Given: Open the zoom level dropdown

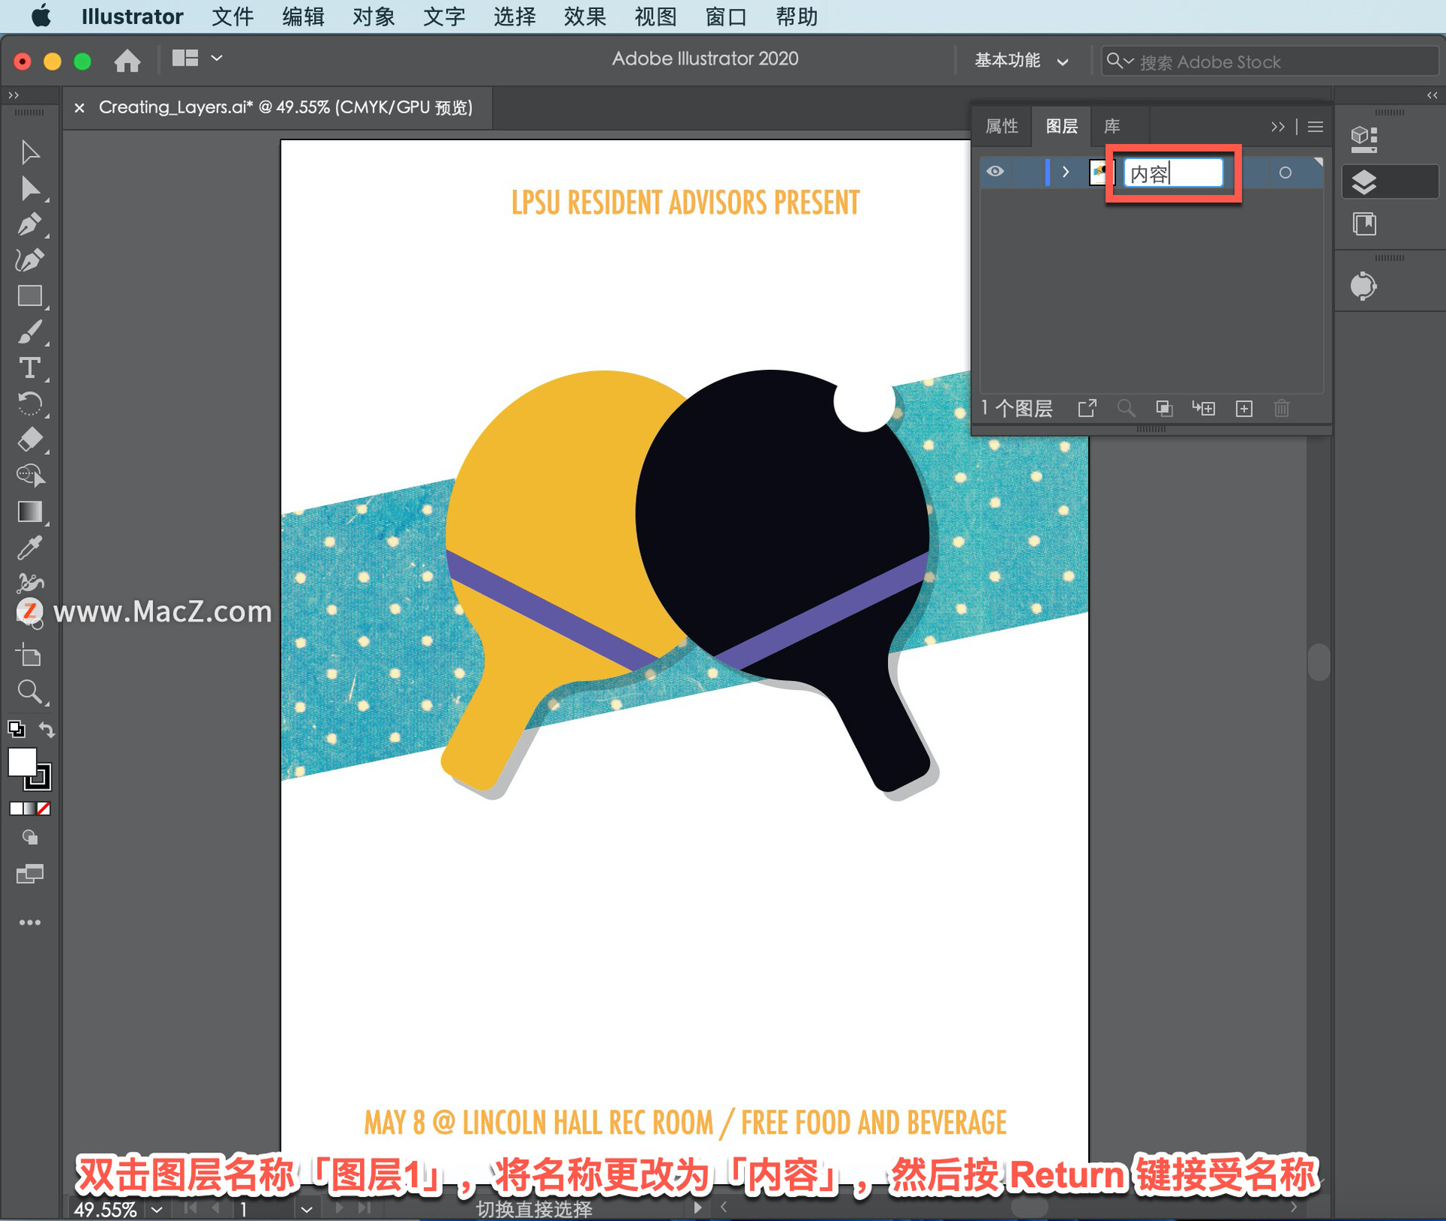Looking at the screenshot, I should [x=157, y=1209].
